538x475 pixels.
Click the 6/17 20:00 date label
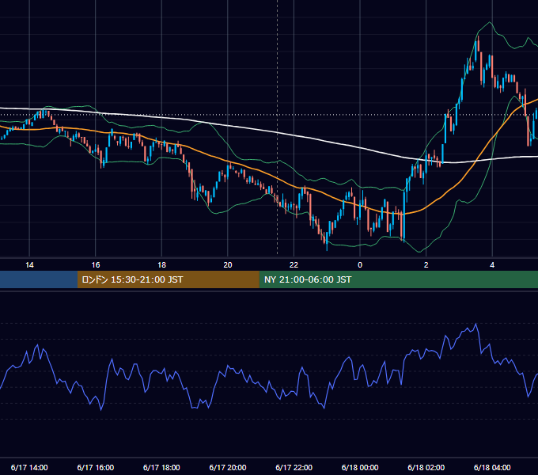(228, 467)
